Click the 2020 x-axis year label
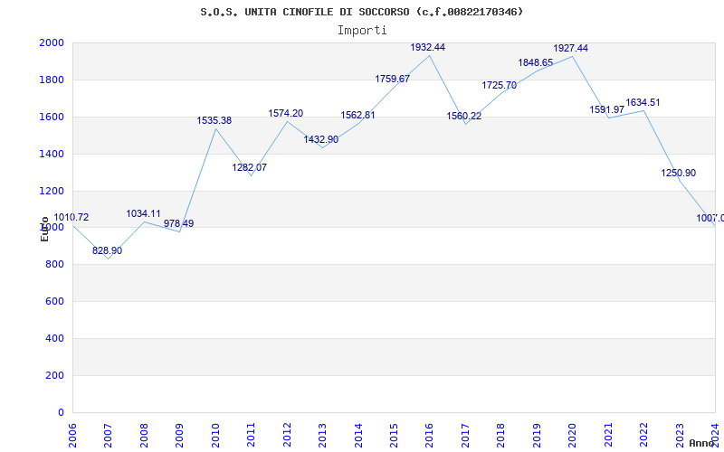Image resolution: width=724 pixels, height=452 pixels. point(573,436)
